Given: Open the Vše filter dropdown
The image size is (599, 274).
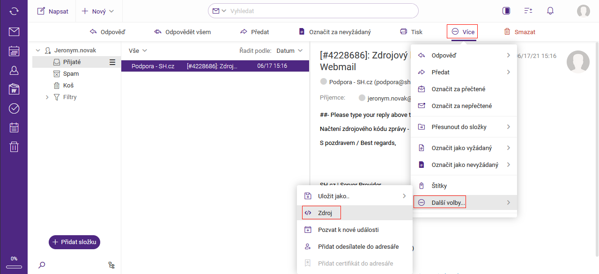Looking at the screenshot, I should [x=138, y=50].
